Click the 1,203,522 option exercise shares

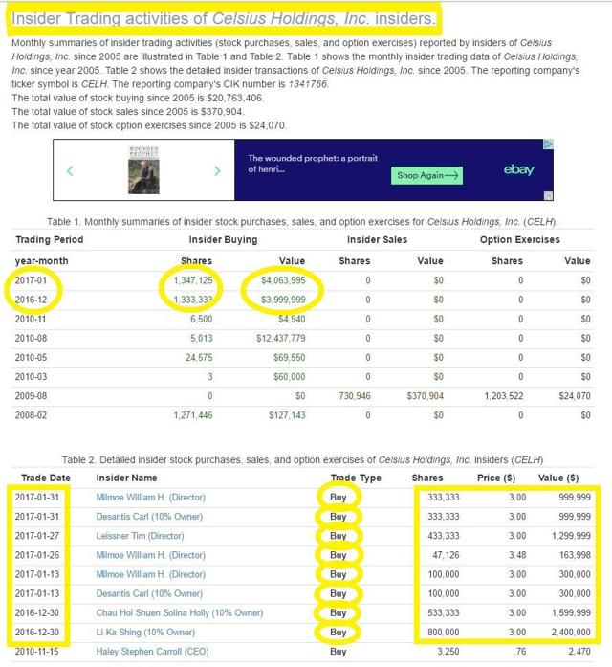click(x=504, y=396)
